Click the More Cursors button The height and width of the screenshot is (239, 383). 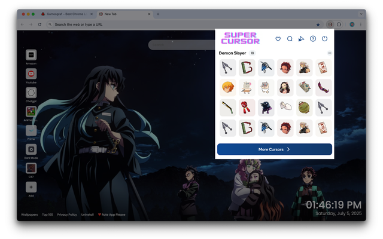[275, 149]
